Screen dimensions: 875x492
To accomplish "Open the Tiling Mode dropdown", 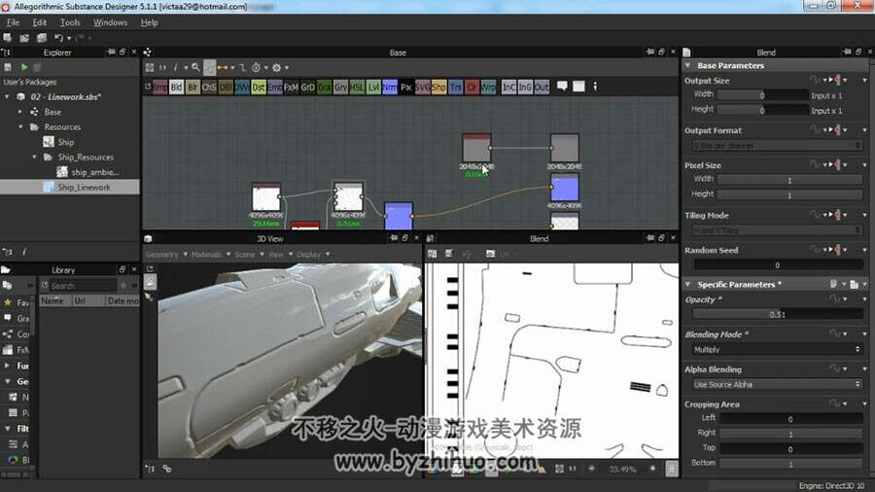I will pos(777,230).
